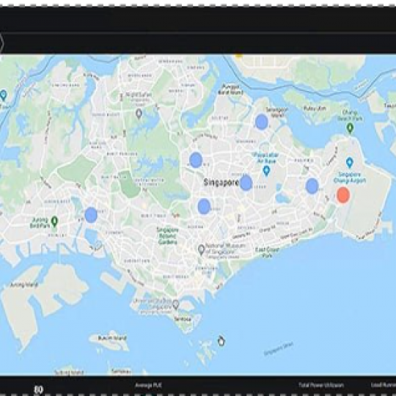Click the green Changi Beach Park pin

[x=350, y=128]
